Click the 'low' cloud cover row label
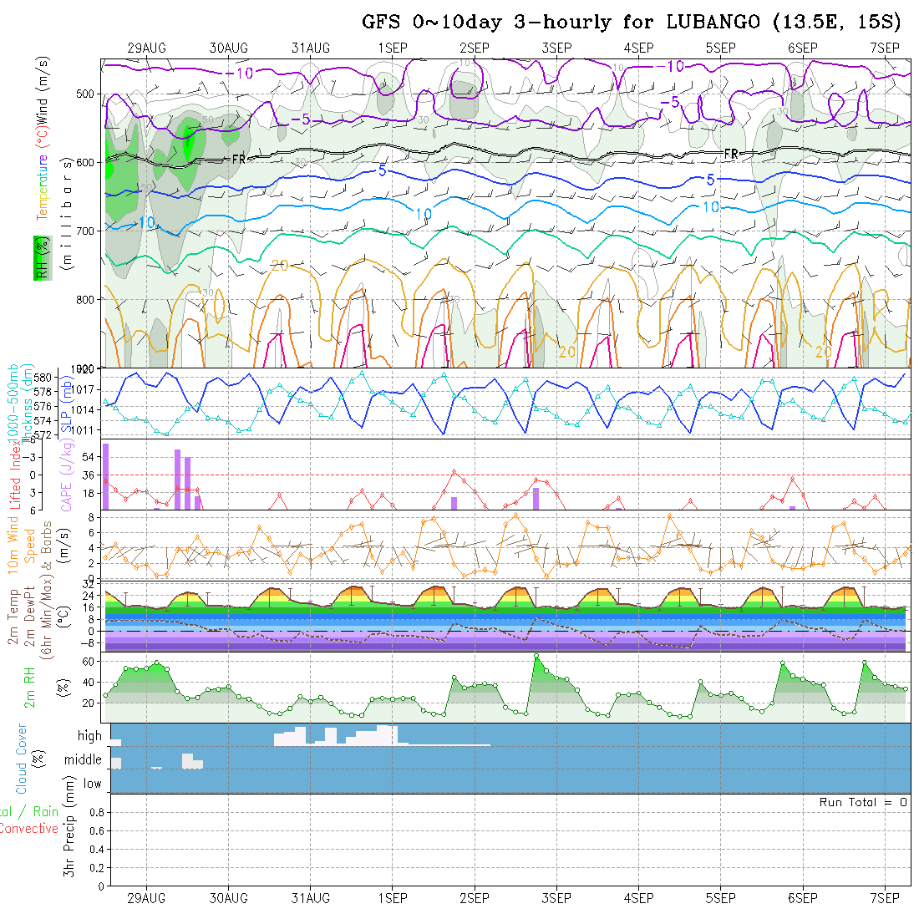The height and width of the screenshot is (919, 919). coord(92,784)
